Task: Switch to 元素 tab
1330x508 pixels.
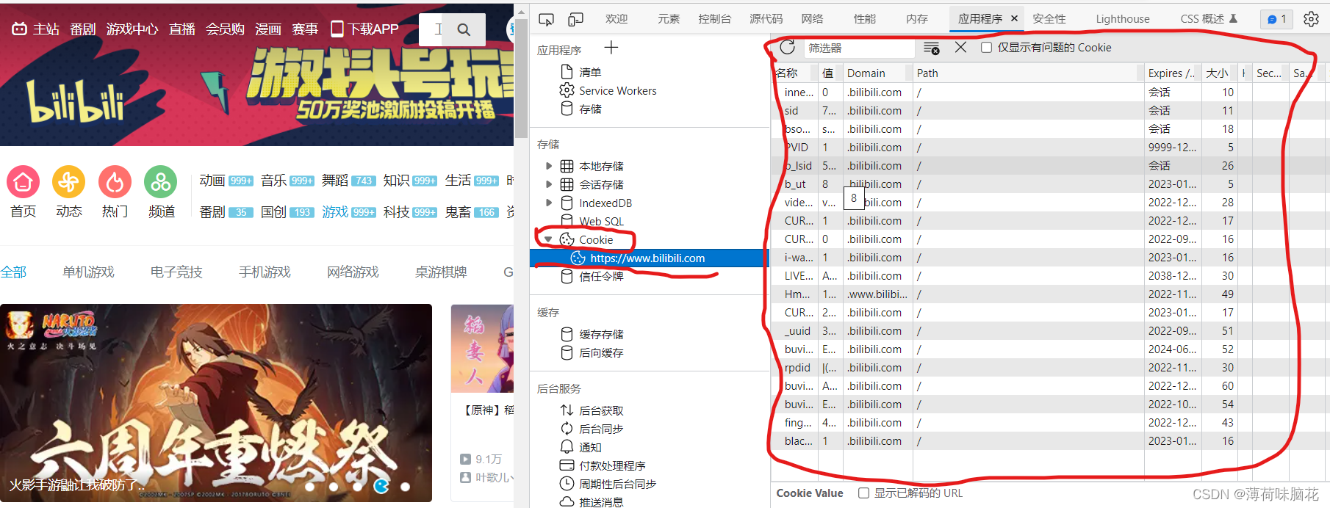Action: click(669, 19)
